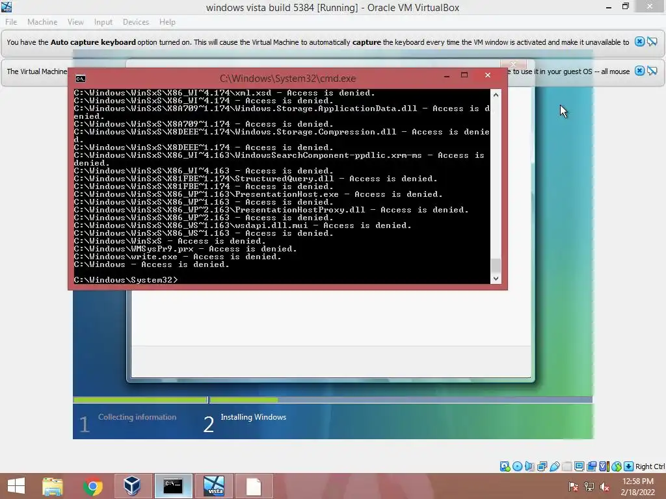The image size is (666, 499).
Task: Open the Windows Start button
Action: 16,486
